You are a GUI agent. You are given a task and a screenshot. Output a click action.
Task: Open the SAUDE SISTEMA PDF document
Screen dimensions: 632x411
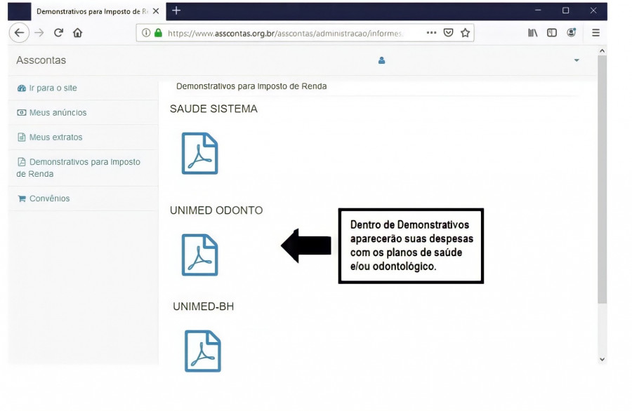tap(199, 154)
